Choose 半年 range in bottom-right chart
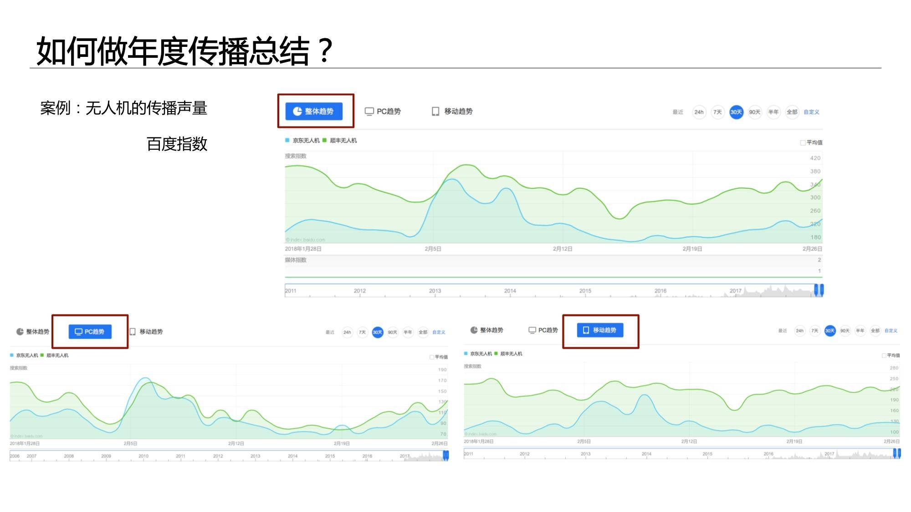 860,331
